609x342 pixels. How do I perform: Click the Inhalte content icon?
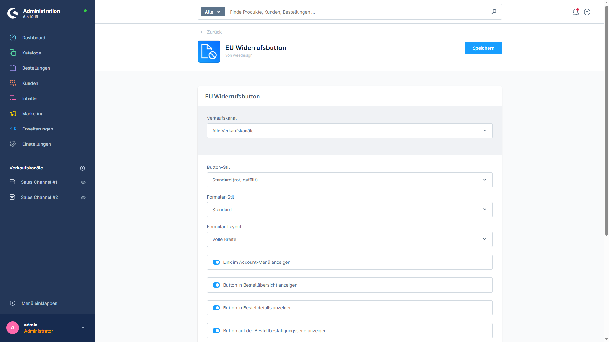tap(13, 98)
